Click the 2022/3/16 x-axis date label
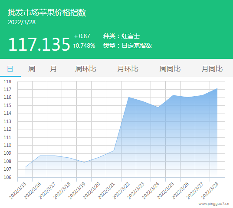Viewport: 233px width, 208px height. (33, 191)
